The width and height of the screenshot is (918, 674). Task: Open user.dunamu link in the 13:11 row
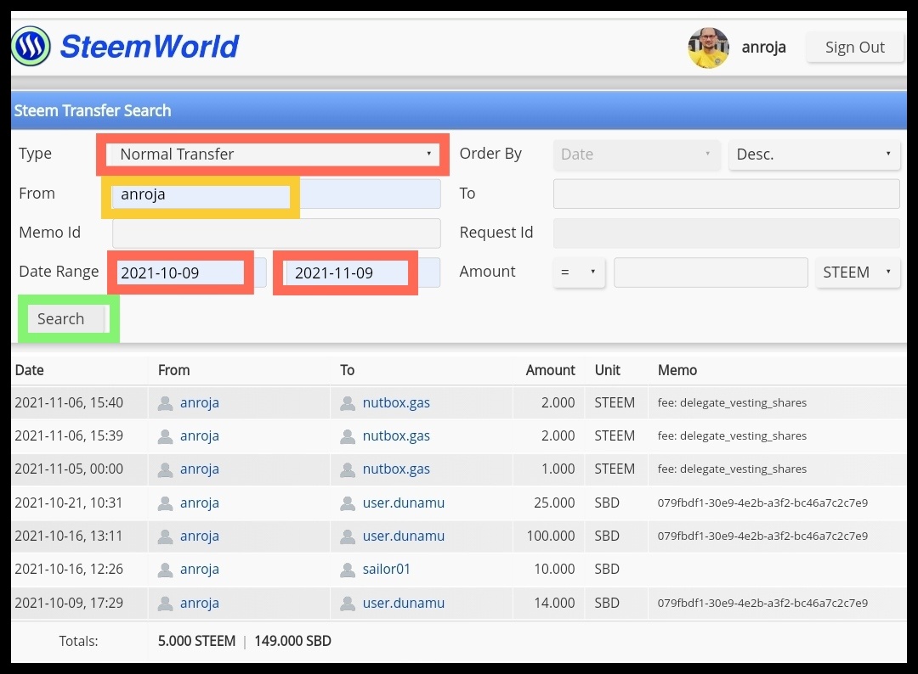click(x=404, y=536)
